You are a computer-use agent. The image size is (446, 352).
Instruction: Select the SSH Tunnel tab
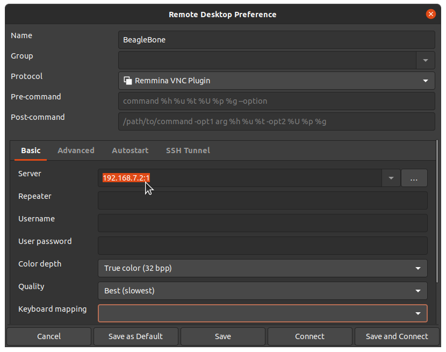188,150
